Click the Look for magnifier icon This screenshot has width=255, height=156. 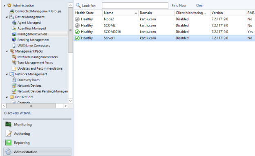click(x=78, y=5)
